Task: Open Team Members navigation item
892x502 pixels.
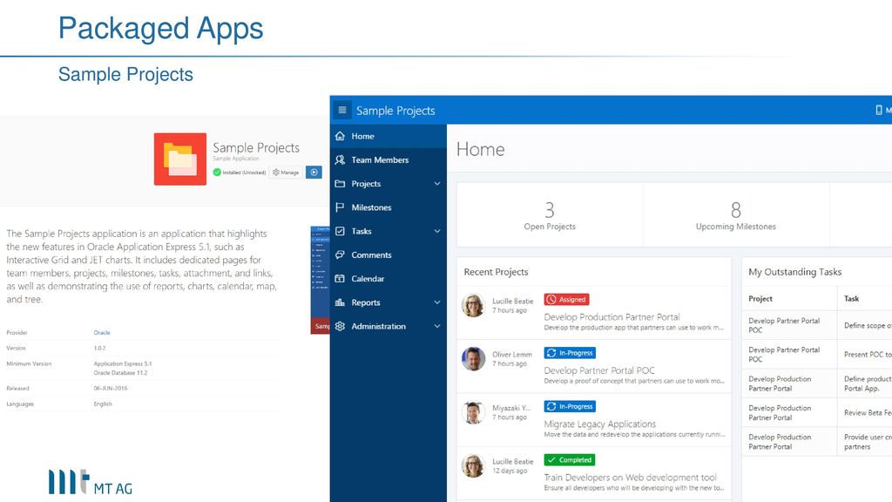Action: point(388,160)
